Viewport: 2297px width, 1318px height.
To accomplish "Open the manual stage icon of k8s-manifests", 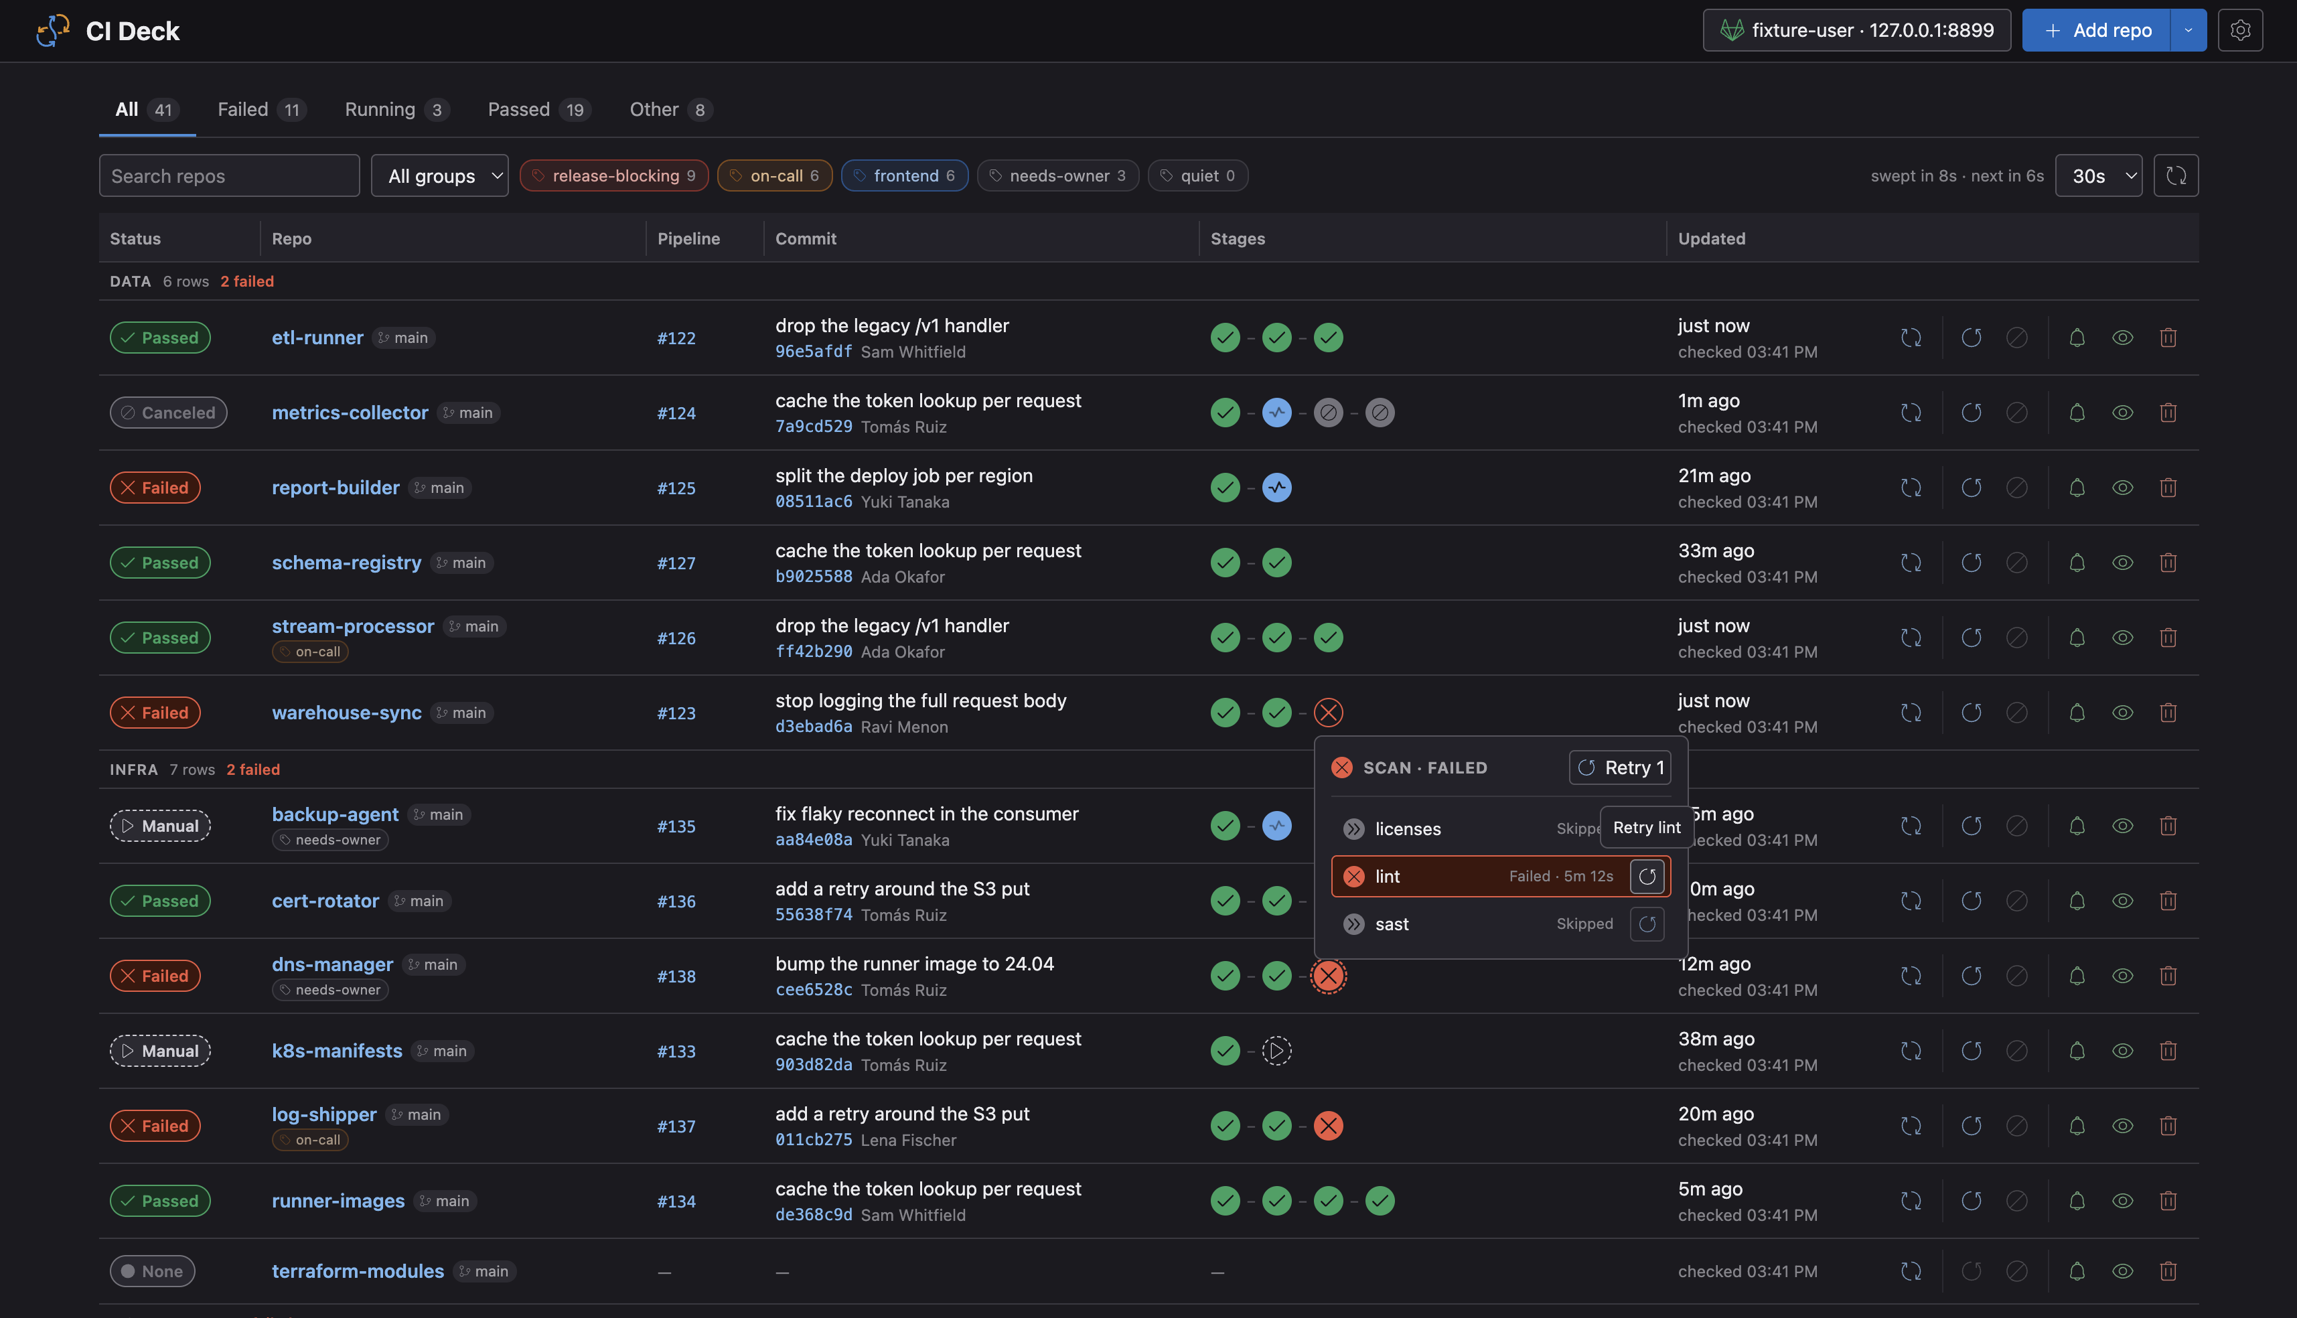I will pyautogui.click(x=1276, y=1051).
